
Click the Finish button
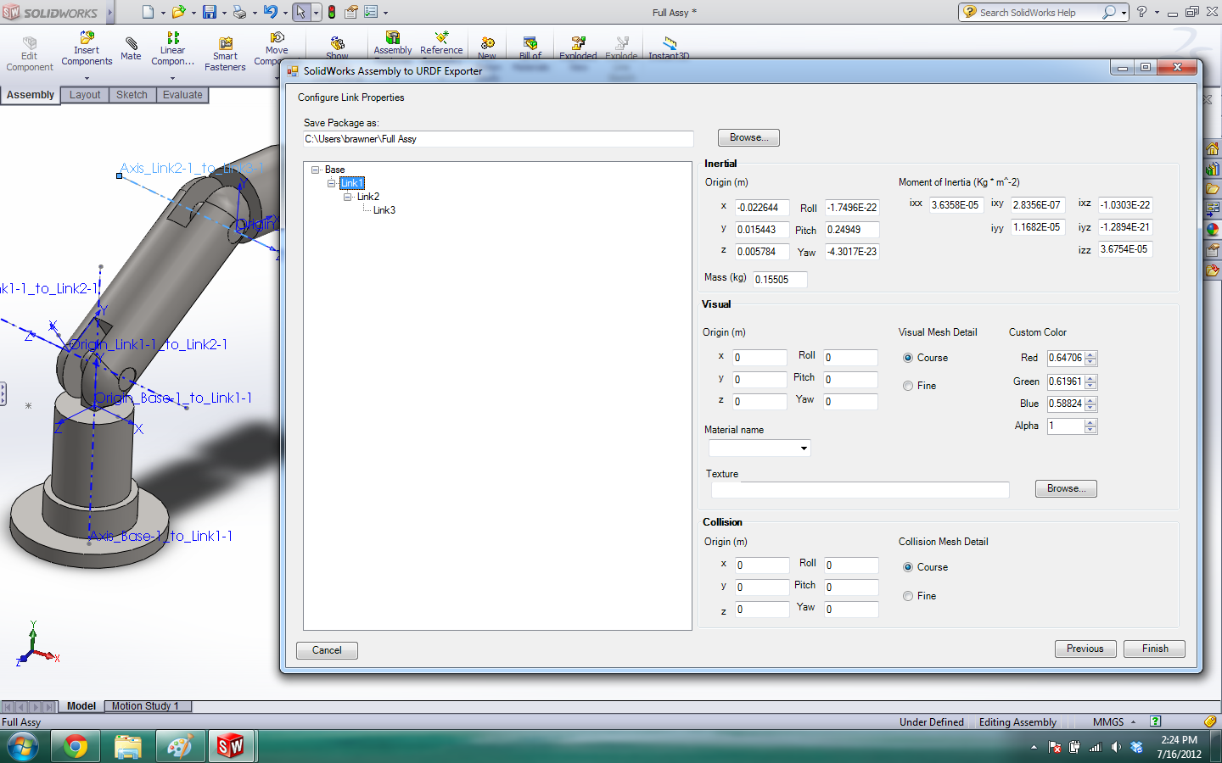click(x=1154, y=649)
